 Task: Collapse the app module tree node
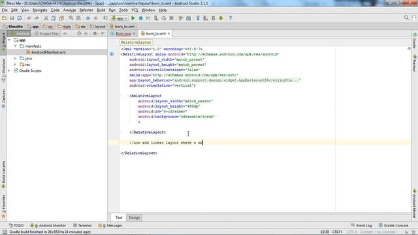9,40
